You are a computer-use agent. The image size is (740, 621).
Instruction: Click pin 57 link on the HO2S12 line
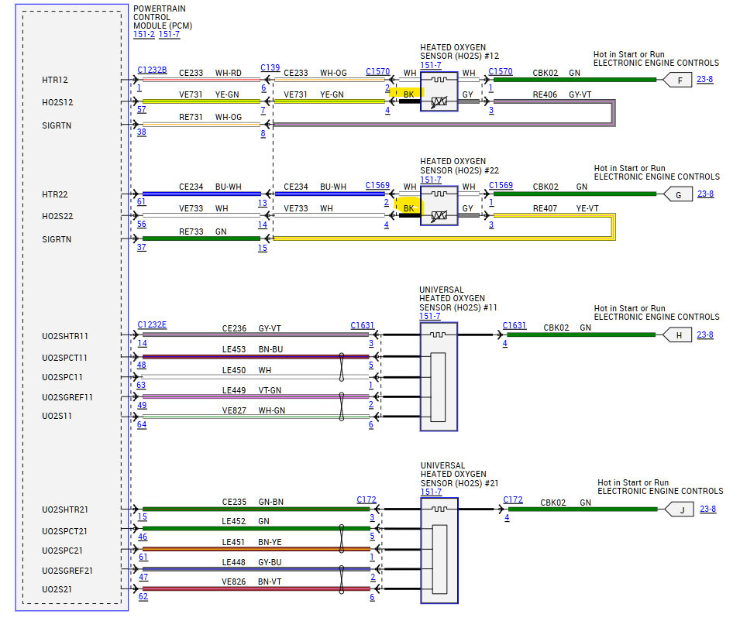(142, 109)
